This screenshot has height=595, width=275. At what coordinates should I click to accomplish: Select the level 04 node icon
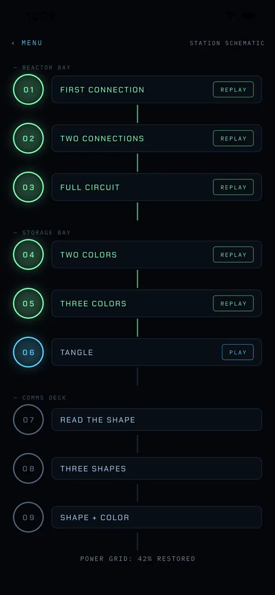(x=28, y=254)
